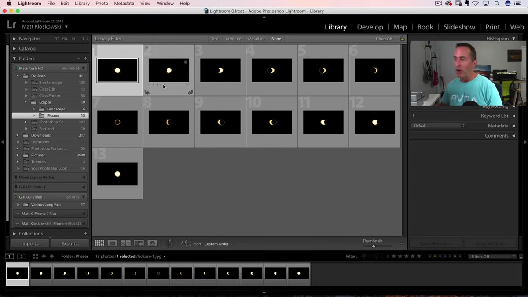This screenshot has height=297, width=528.
Task: Expand the Navigator panel
Action: [x=14, y=39]
